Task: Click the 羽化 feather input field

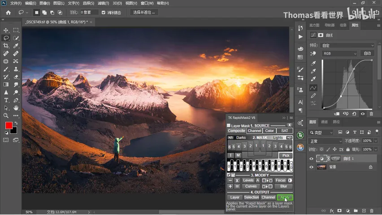Action: (x=89, y=13)
